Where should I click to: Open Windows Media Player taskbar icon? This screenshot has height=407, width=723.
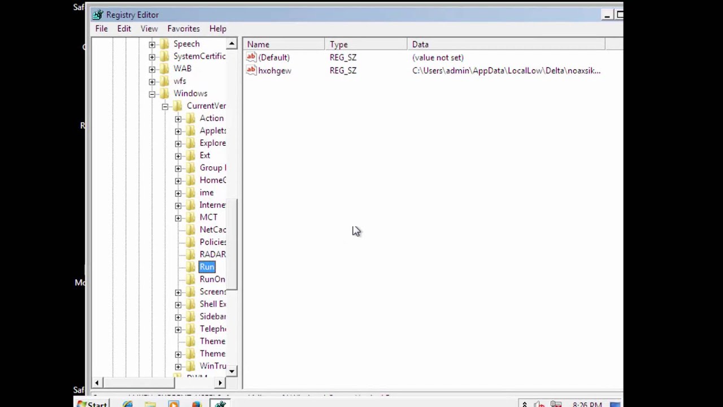pos(173,404)
